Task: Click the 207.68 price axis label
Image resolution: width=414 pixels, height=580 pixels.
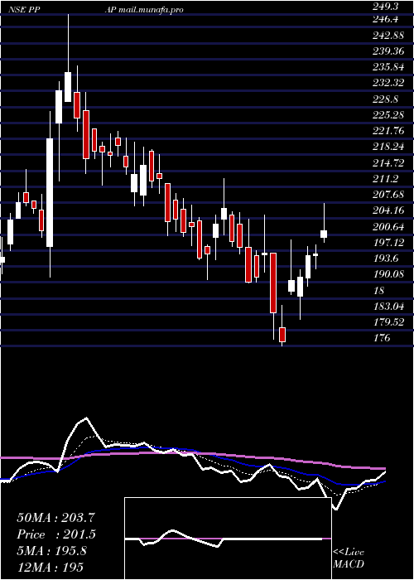Action: coord(388,195)
